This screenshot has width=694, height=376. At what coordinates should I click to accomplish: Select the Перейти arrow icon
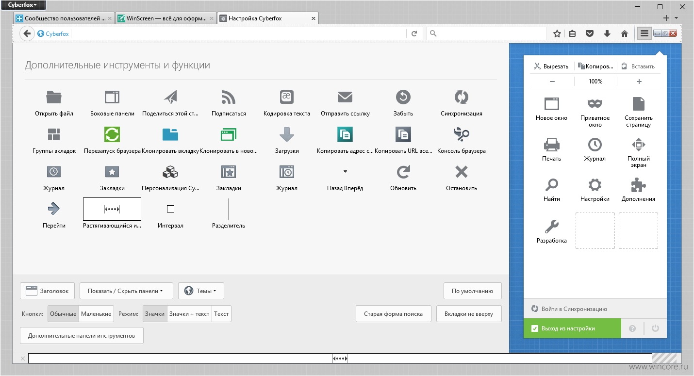54,209
